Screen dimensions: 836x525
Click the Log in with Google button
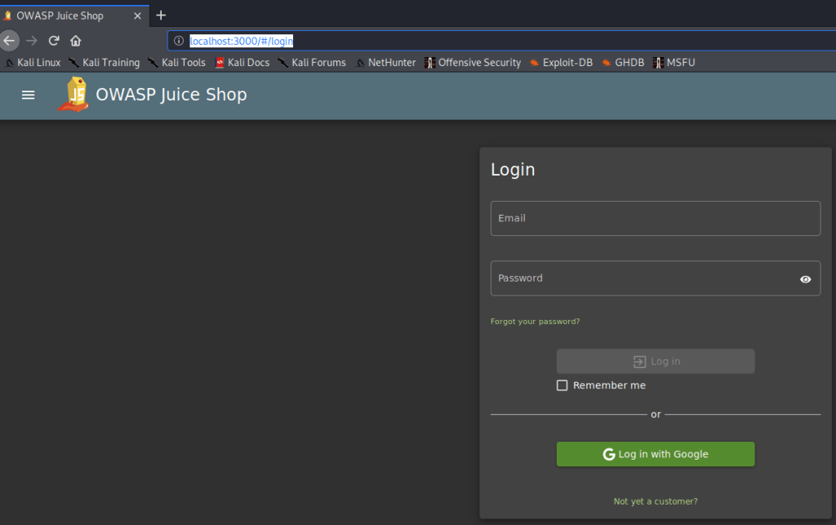coord(655,454)
